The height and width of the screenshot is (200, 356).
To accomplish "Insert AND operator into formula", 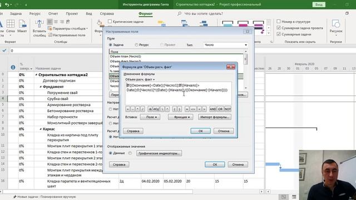I will [x=212, y=109].
